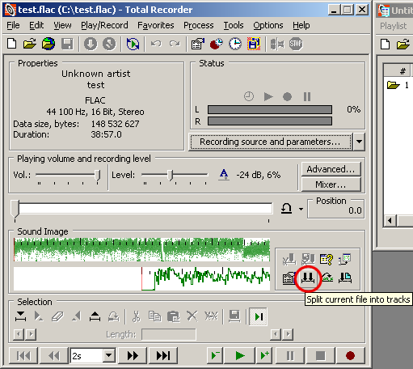Viewport: 413px width, 369px height.
Task: Click the rewind double-arrow button
Action: [54, 355]
